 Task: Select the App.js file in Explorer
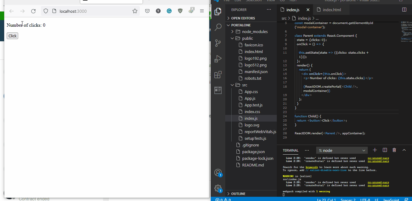tap(250, 98)
